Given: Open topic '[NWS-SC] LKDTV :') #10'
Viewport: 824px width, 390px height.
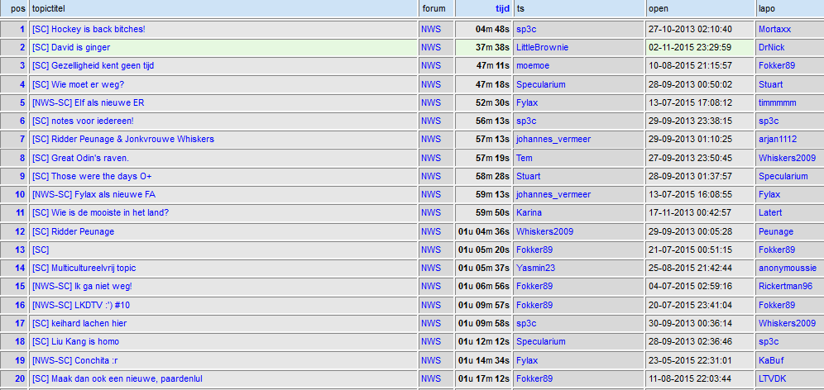Looking at the screenshot, I should click(x=81, y=306).
